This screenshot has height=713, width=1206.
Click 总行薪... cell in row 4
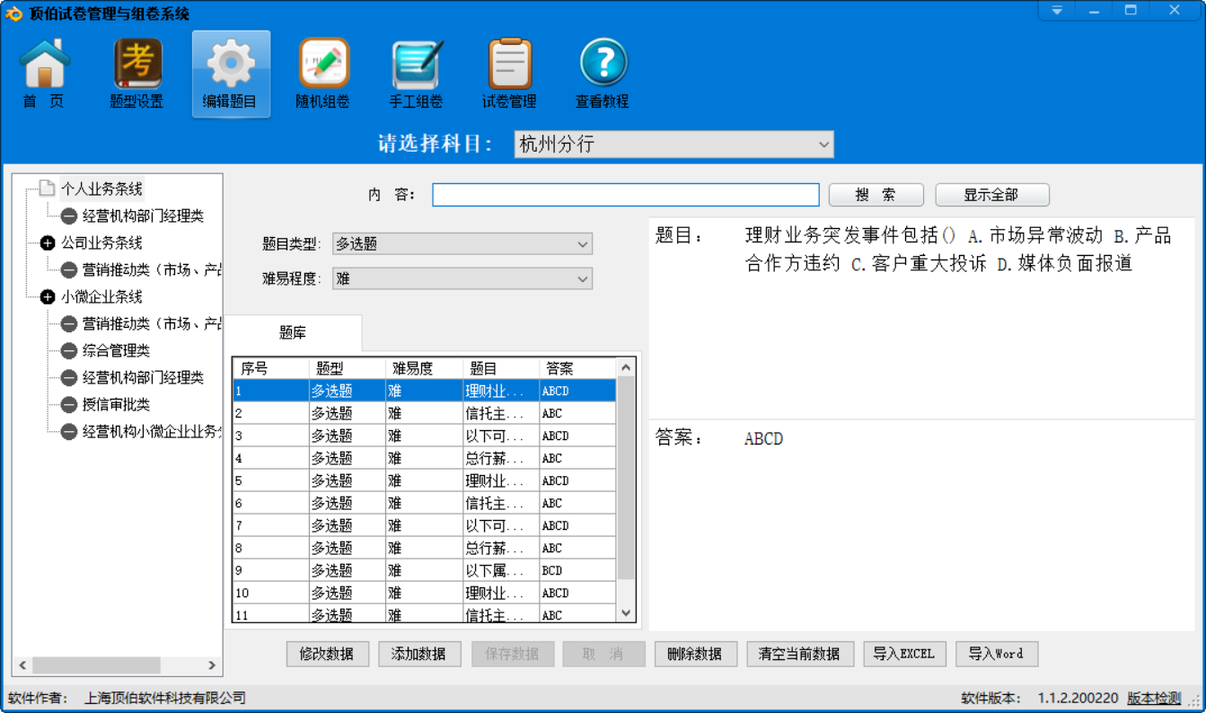(500, 458)
